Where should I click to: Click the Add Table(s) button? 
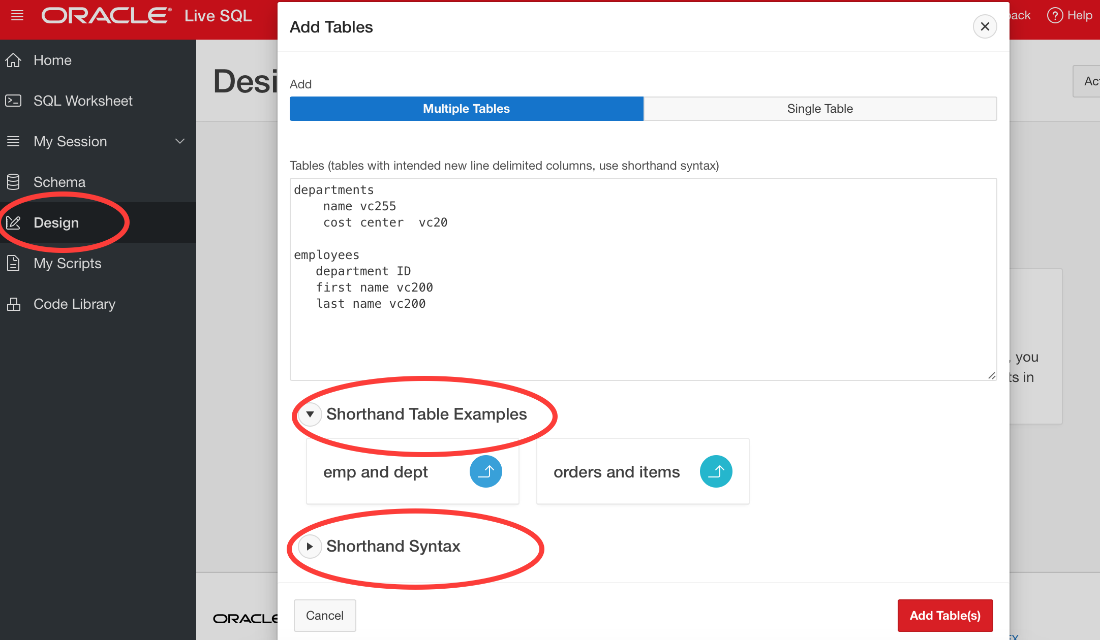(945, 615)
